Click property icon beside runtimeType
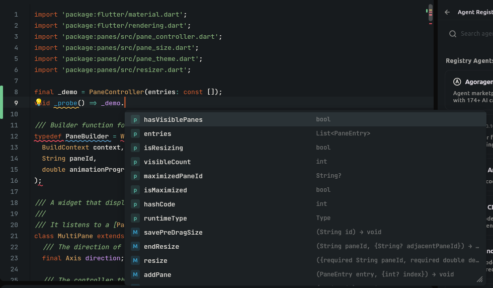Image resolution: width=493 pixels, height=288 pixels. pyautogui.click(x=135, y=218)
